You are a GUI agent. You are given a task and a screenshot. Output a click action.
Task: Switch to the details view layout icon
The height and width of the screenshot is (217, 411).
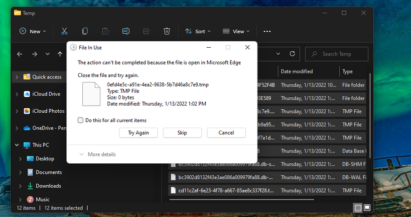358,208
